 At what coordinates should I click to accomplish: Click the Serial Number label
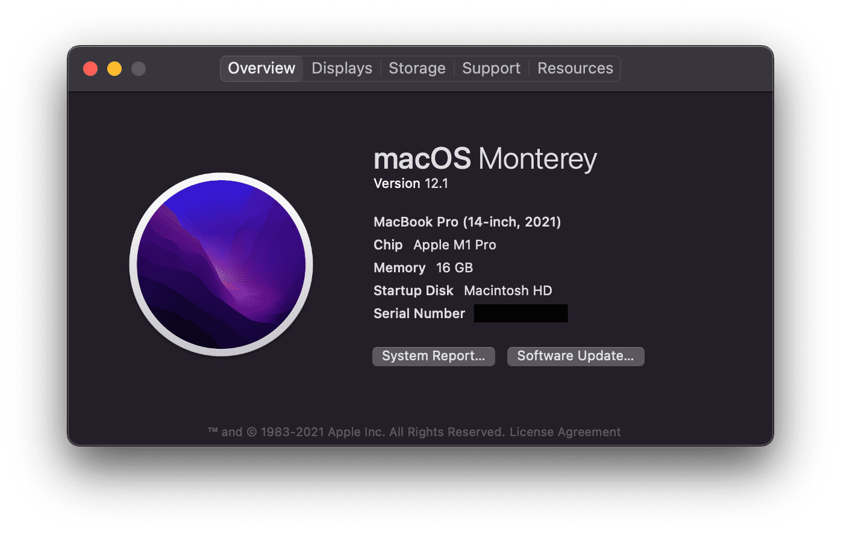[x=419, y=313]
